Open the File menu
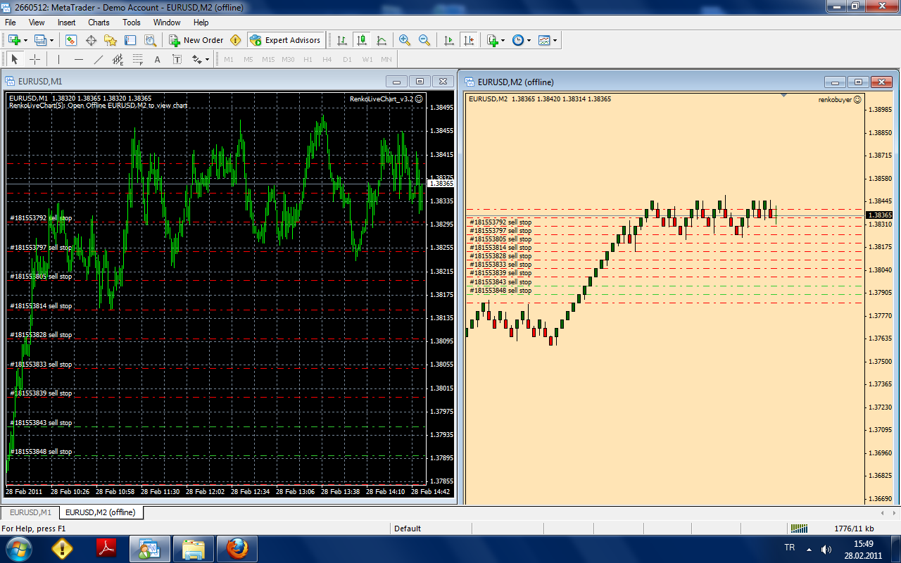Viewport: 901px width, 563px height. (11, 23)
